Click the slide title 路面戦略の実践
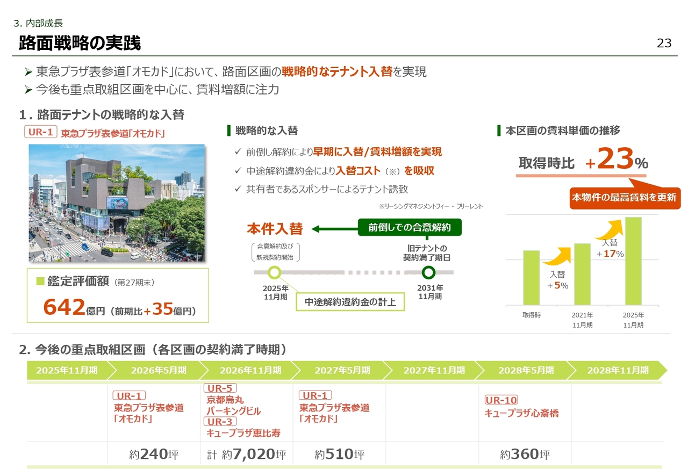This screenshot has width=688, height=476. click(80, 44)
